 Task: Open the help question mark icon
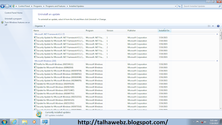click(x=218, y=26)
